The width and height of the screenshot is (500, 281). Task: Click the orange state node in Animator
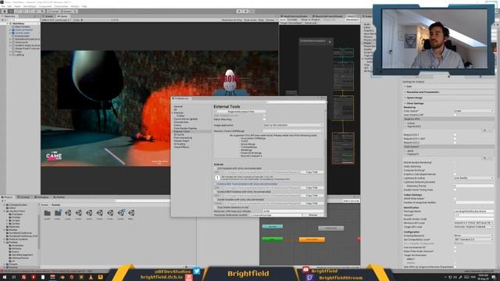(312, 240)
